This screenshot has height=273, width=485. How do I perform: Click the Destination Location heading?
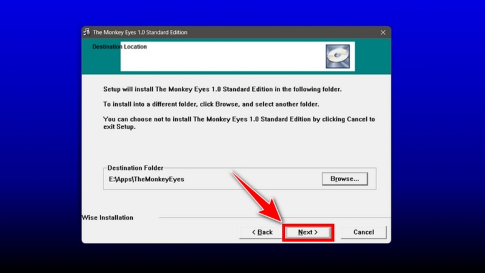coord(119,47)
